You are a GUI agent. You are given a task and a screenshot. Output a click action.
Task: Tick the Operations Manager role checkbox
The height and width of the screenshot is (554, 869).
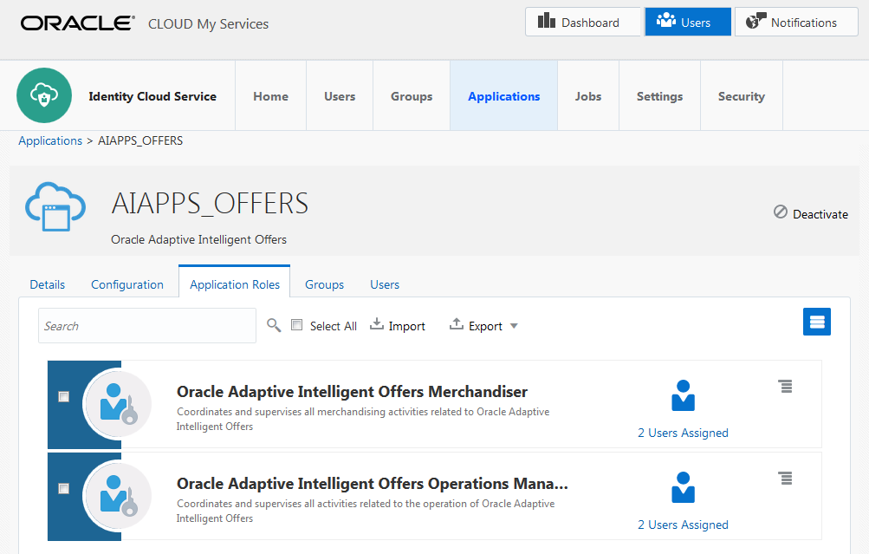point(63,488)
